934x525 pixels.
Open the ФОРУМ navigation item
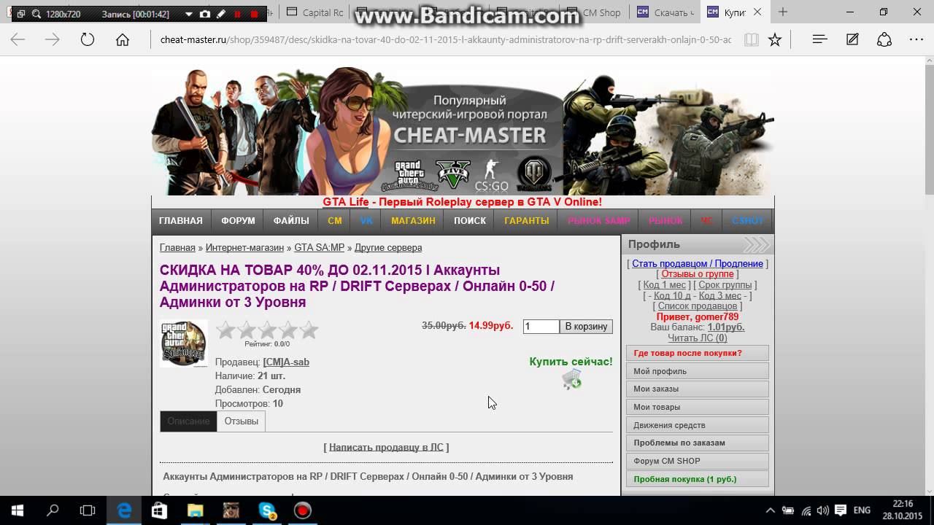coord(239,221)
